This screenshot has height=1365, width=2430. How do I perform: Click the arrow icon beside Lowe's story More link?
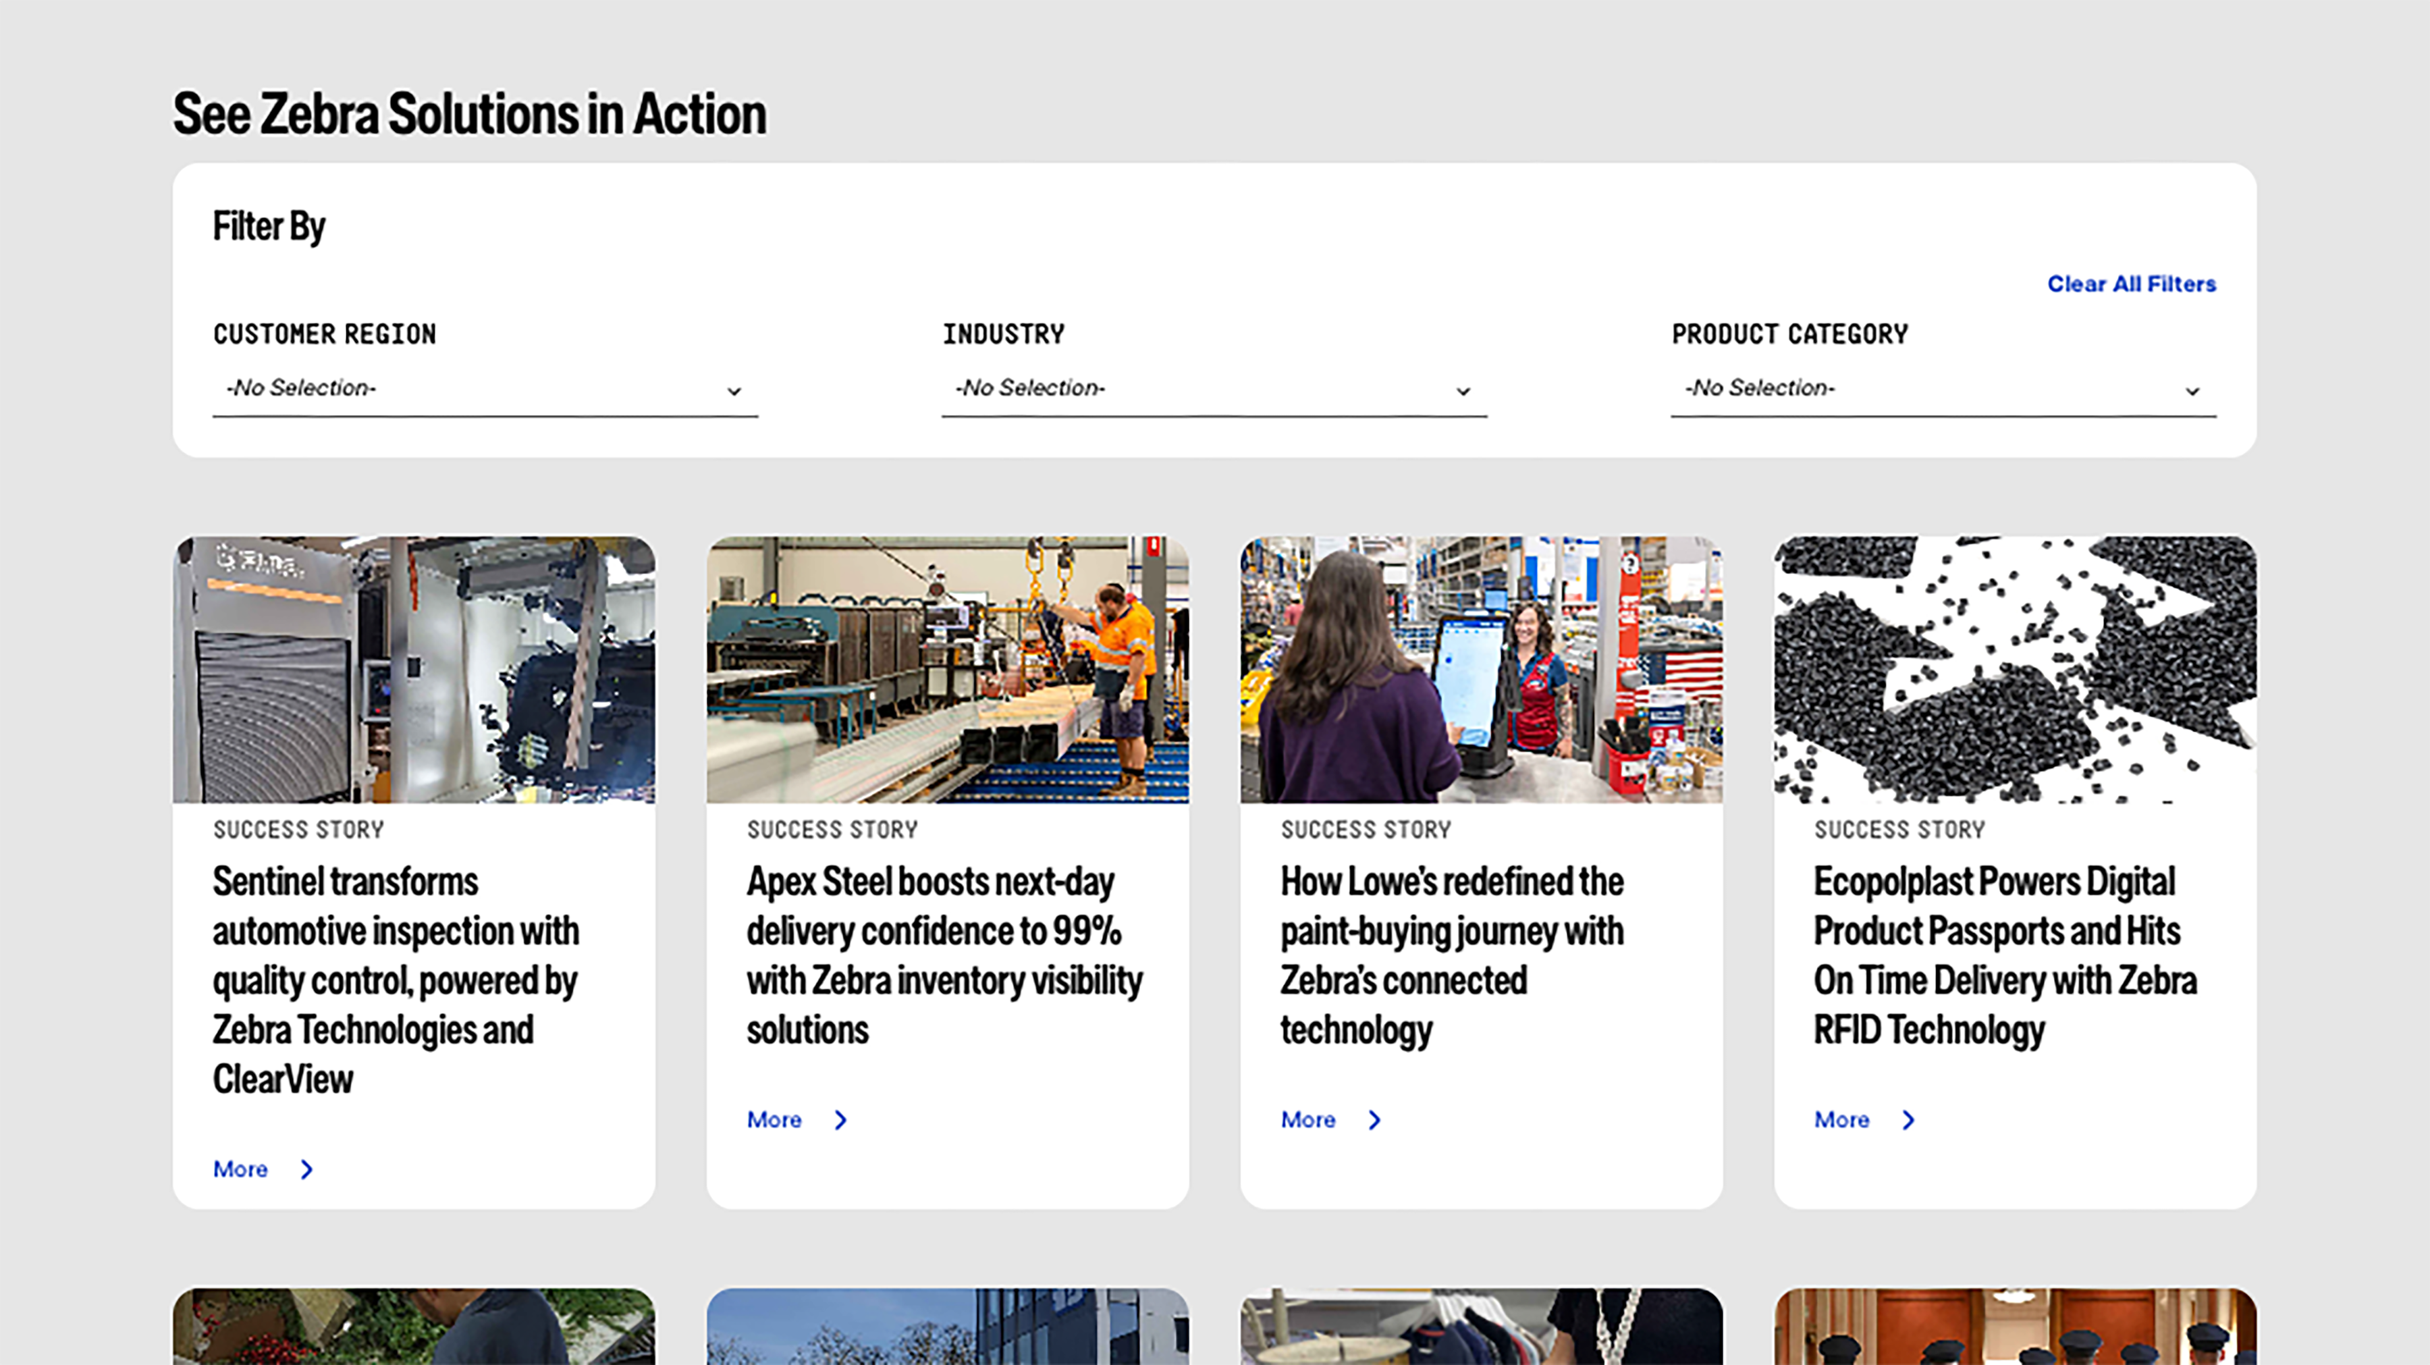(x=1374, y=1120)
